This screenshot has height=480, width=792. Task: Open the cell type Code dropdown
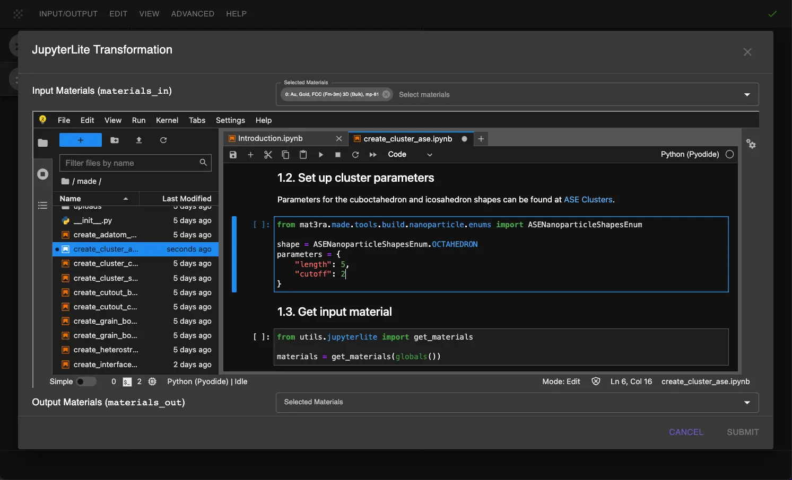[x=410, y=155]
